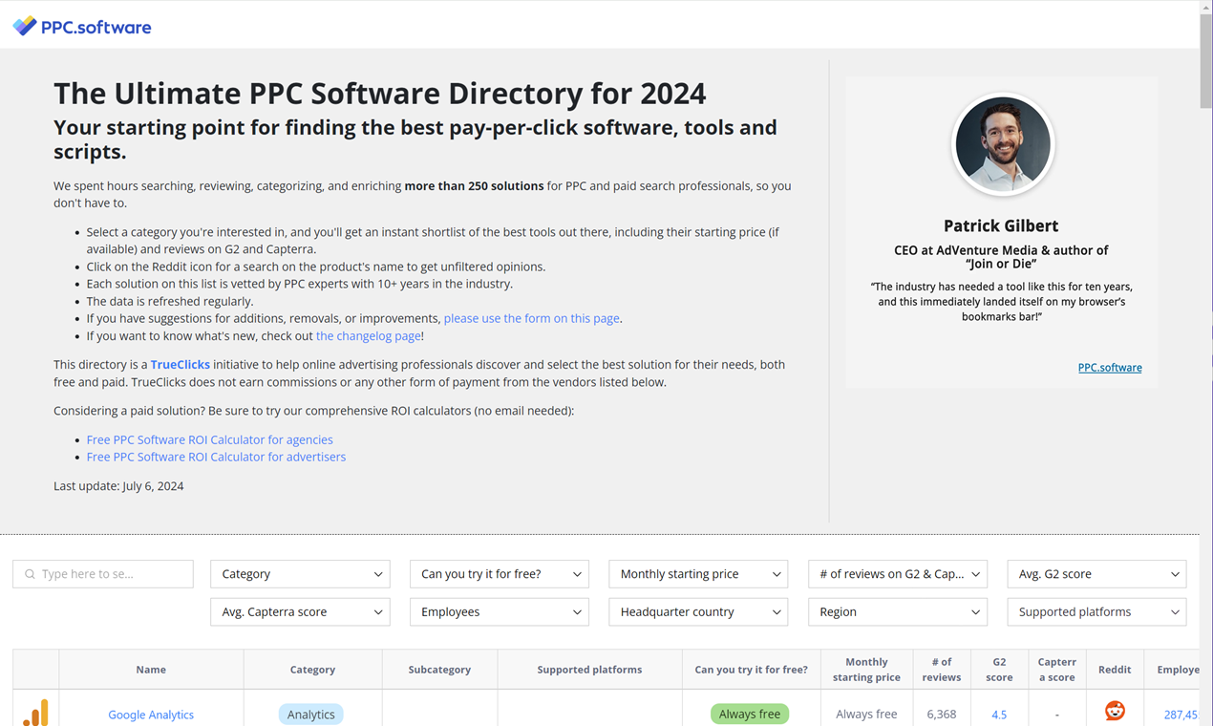Open 'please use the form on this page' link
Image resolution: width=1213 pixels, height=726 pixels.
532,318
